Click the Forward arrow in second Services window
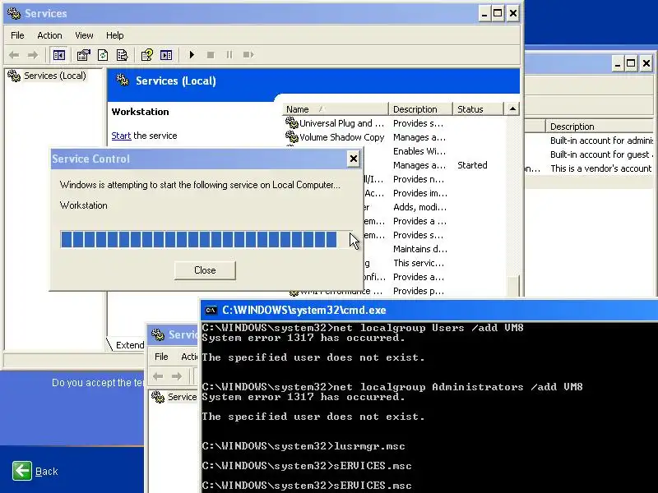Viewport: 658px width, 493px height. [x=177, y=376]
